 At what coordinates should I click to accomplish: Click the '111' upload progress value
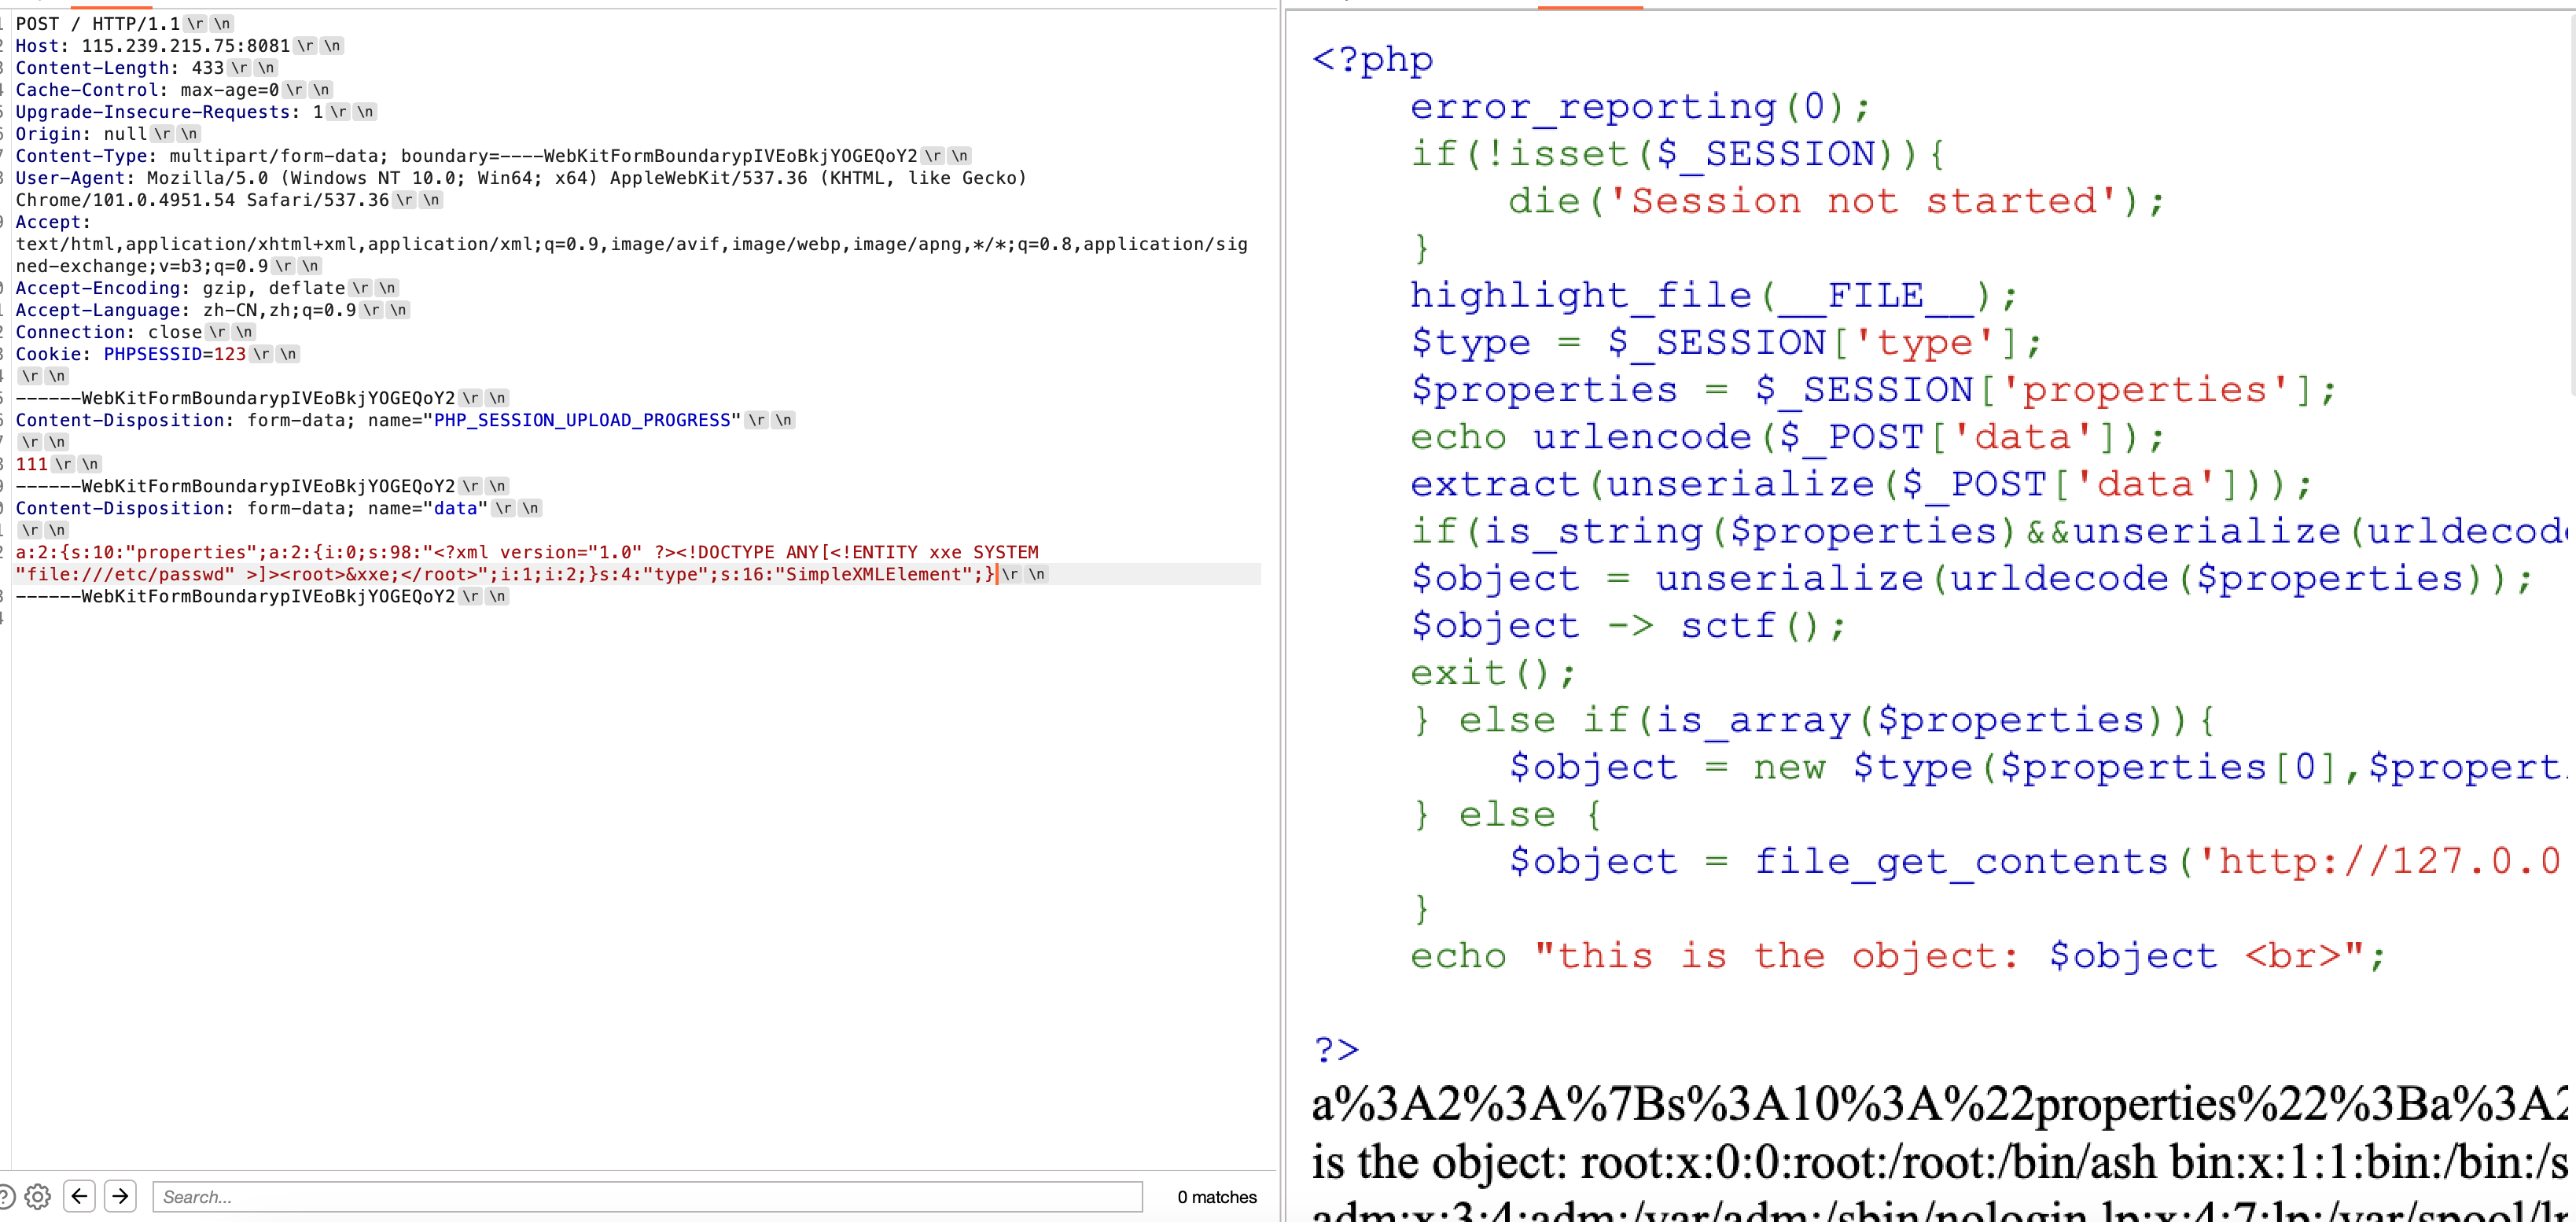[x=31, y=464]
